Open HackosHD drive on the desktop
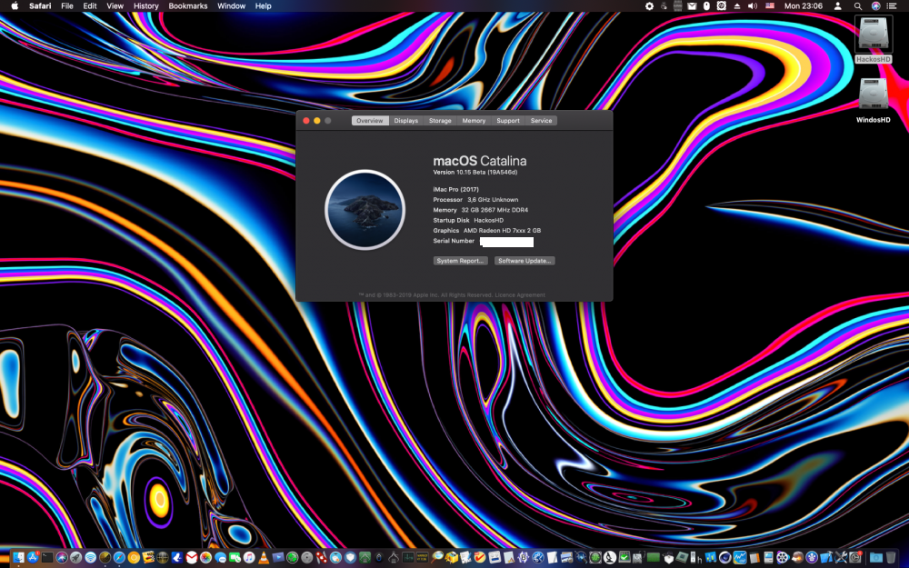Screen dimensions: 909x568 point(873,39)
